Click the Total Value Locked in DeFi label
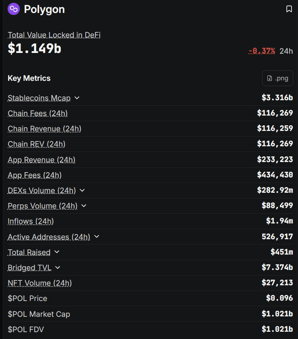The width and height of the screenshot is (298, 339). pos(54,35)
